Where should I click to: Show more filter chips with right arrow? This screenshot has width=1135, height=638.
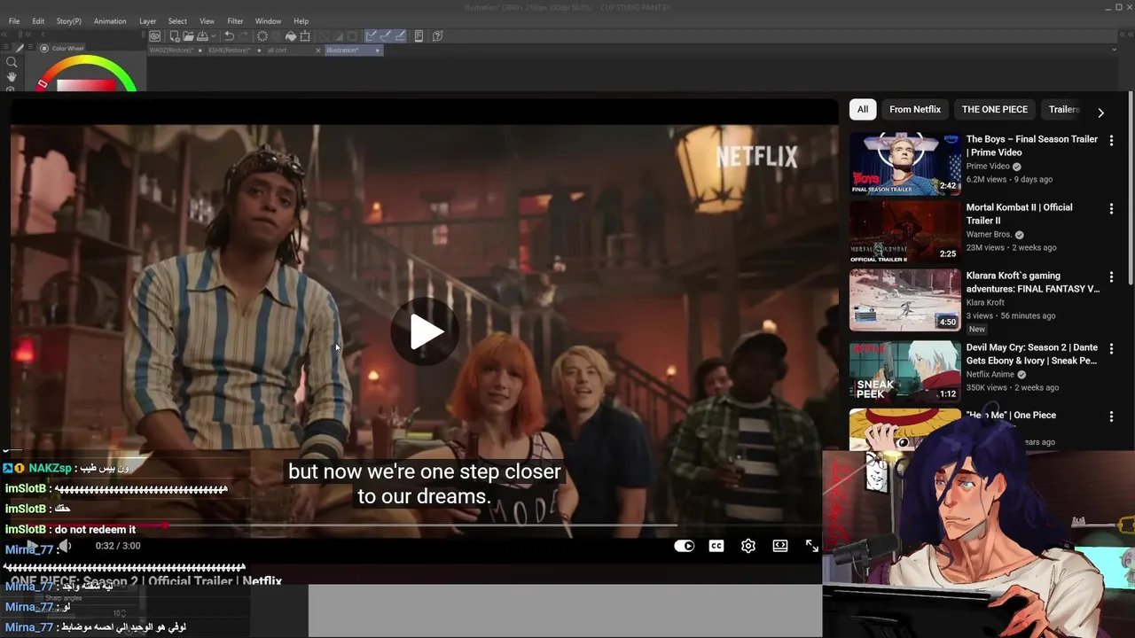[1100, 113]
